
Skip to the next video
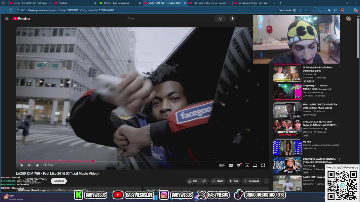click(x=30, y=165)
